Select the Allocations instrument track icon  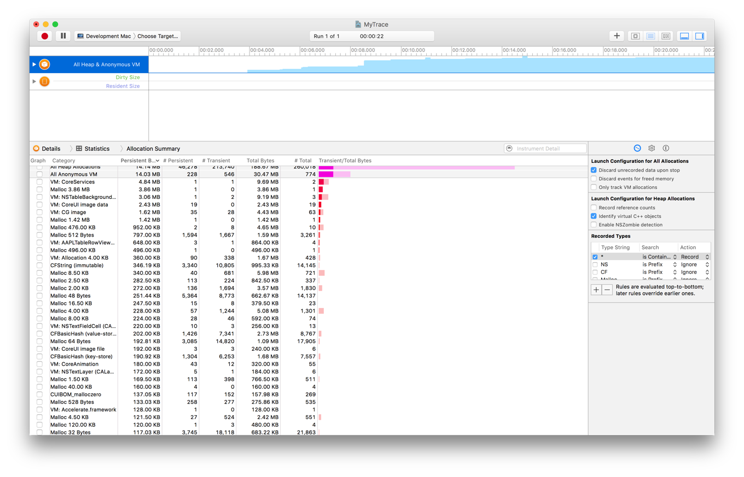tap(44, 64)
